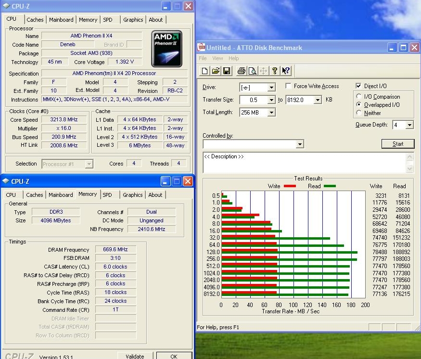Minimize the bottom CPU-Z memory window
Screen dimensions: 421x359
[166, 181]
